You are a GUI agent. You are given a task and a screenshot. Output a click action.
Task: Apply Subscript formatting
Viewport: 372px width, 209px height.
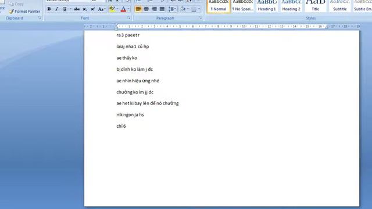(x=85, y=9)
